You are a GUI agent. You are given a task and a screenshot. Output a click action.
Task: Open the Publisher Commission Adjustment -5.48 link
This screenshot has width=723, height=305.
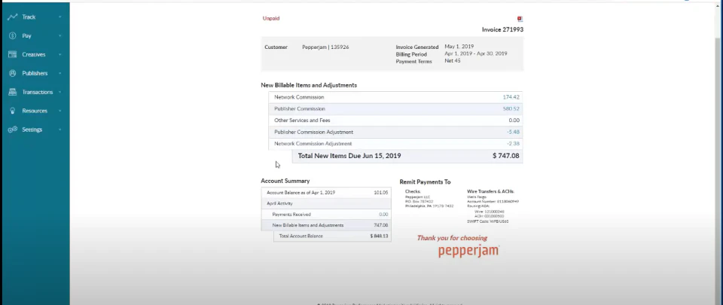click(x=513, y=132)
